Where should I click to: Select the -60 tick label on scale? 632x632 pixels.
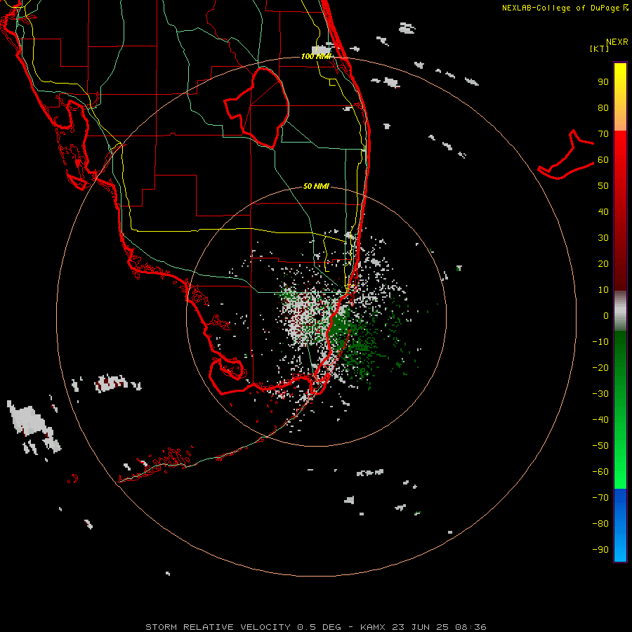click(x=600, y=472)
